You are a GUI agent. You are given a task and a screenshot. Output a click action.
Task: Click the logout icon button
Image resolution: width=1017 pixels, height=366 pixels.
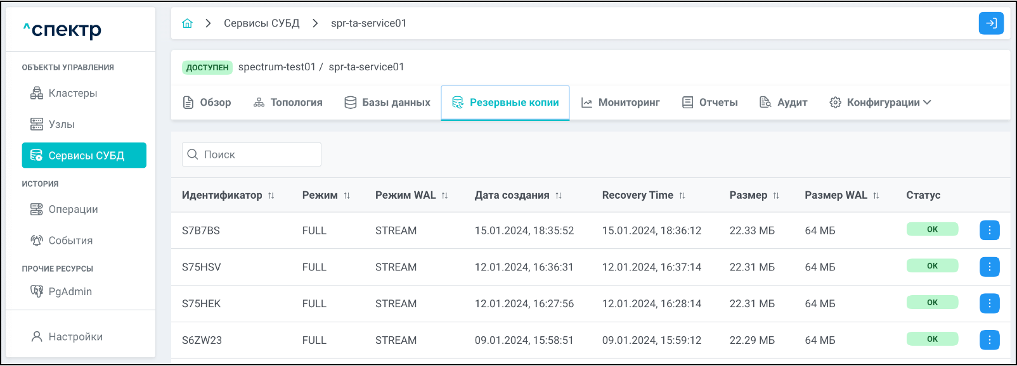point(990,23)
